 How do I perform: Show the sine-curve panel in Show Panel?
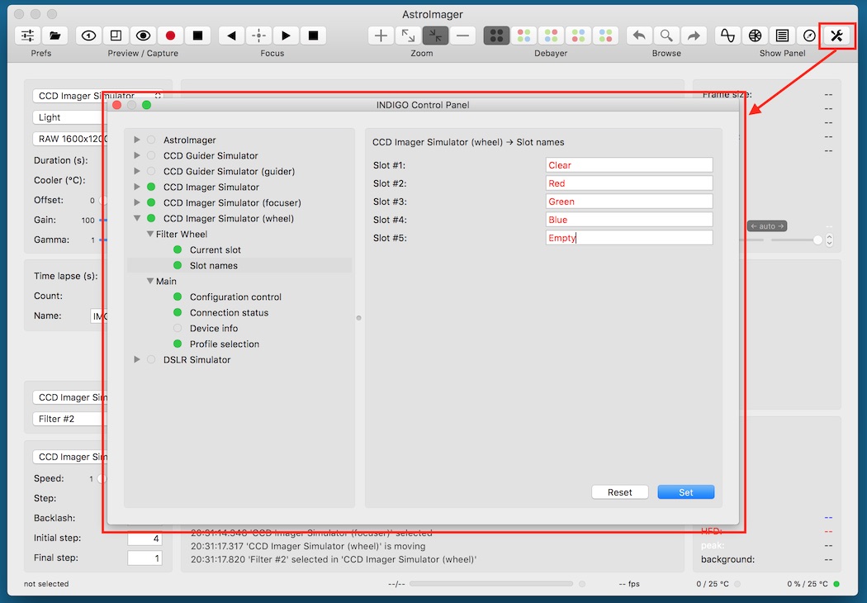[727, 36]
